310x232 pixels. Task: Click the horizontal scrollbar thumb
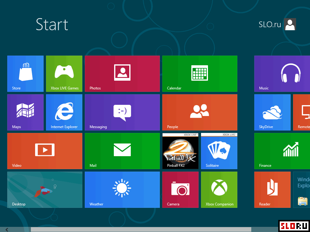tap(141, 230)
